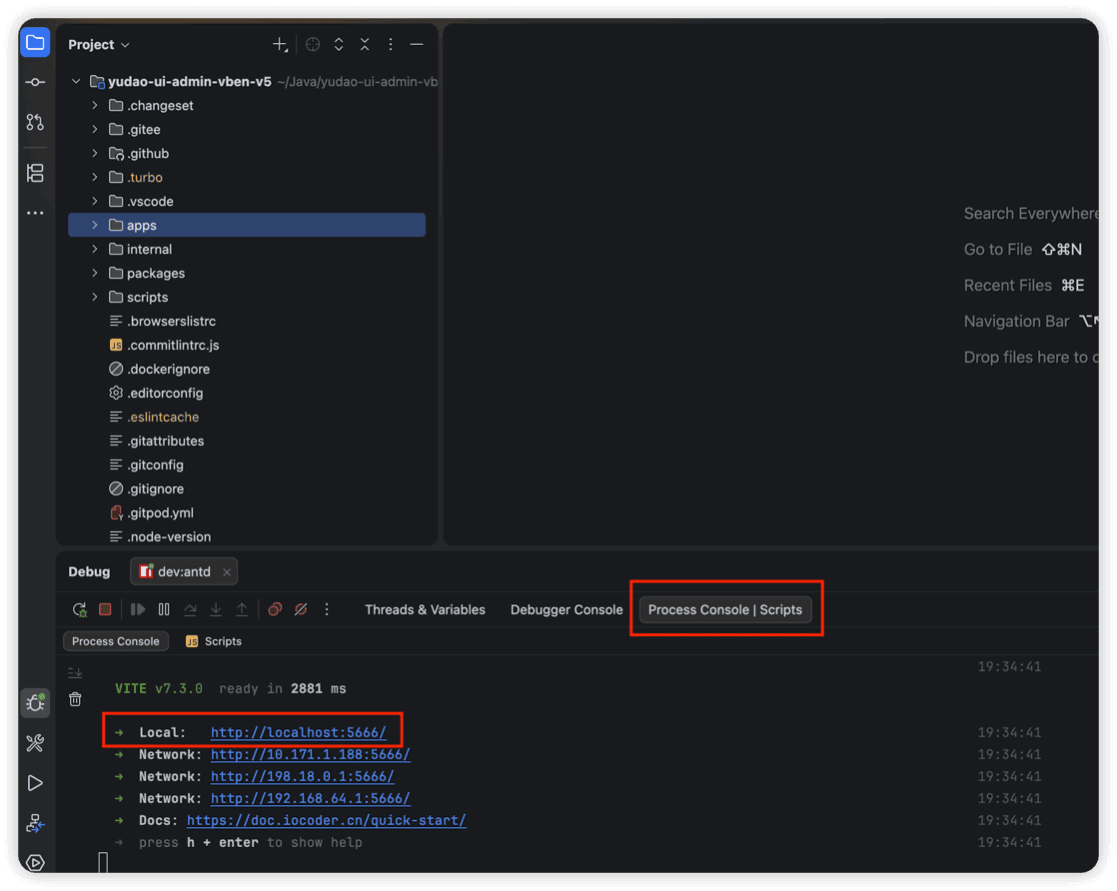1117x891 pixels.
Task: Close the dev:antd debug tab
Action: (x=227, y=572)
